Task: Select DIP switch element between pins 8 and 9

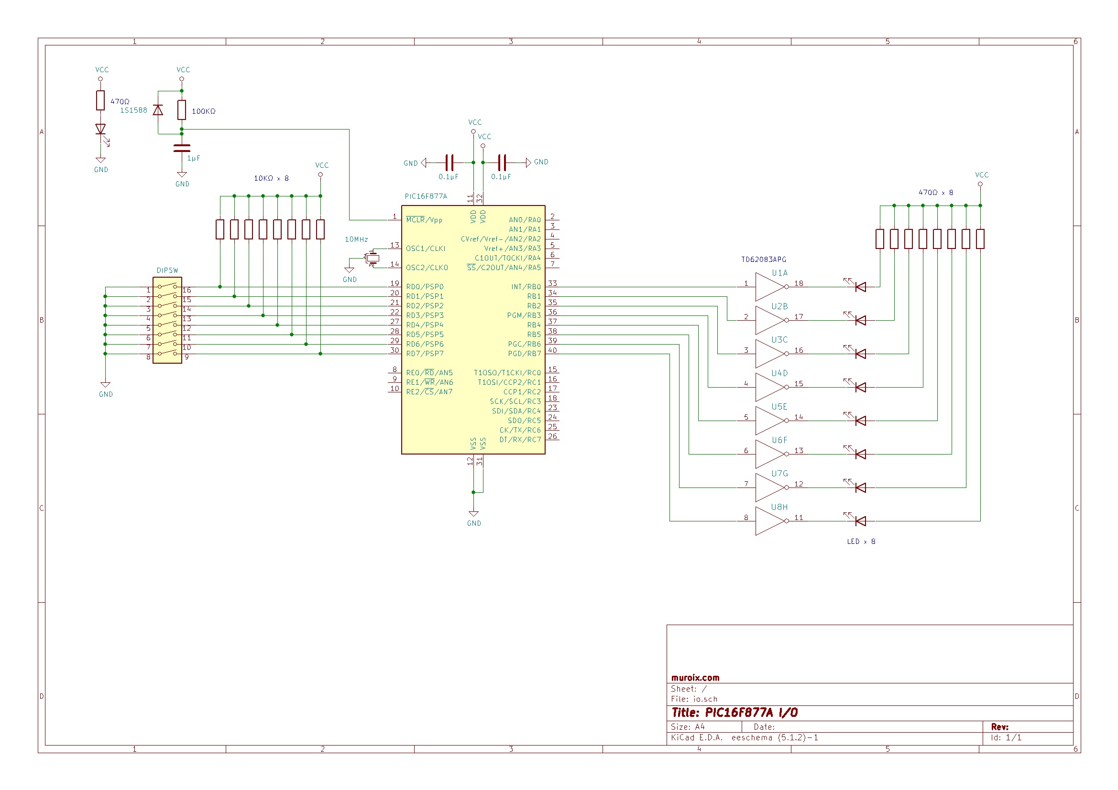Action: [167, 353]
